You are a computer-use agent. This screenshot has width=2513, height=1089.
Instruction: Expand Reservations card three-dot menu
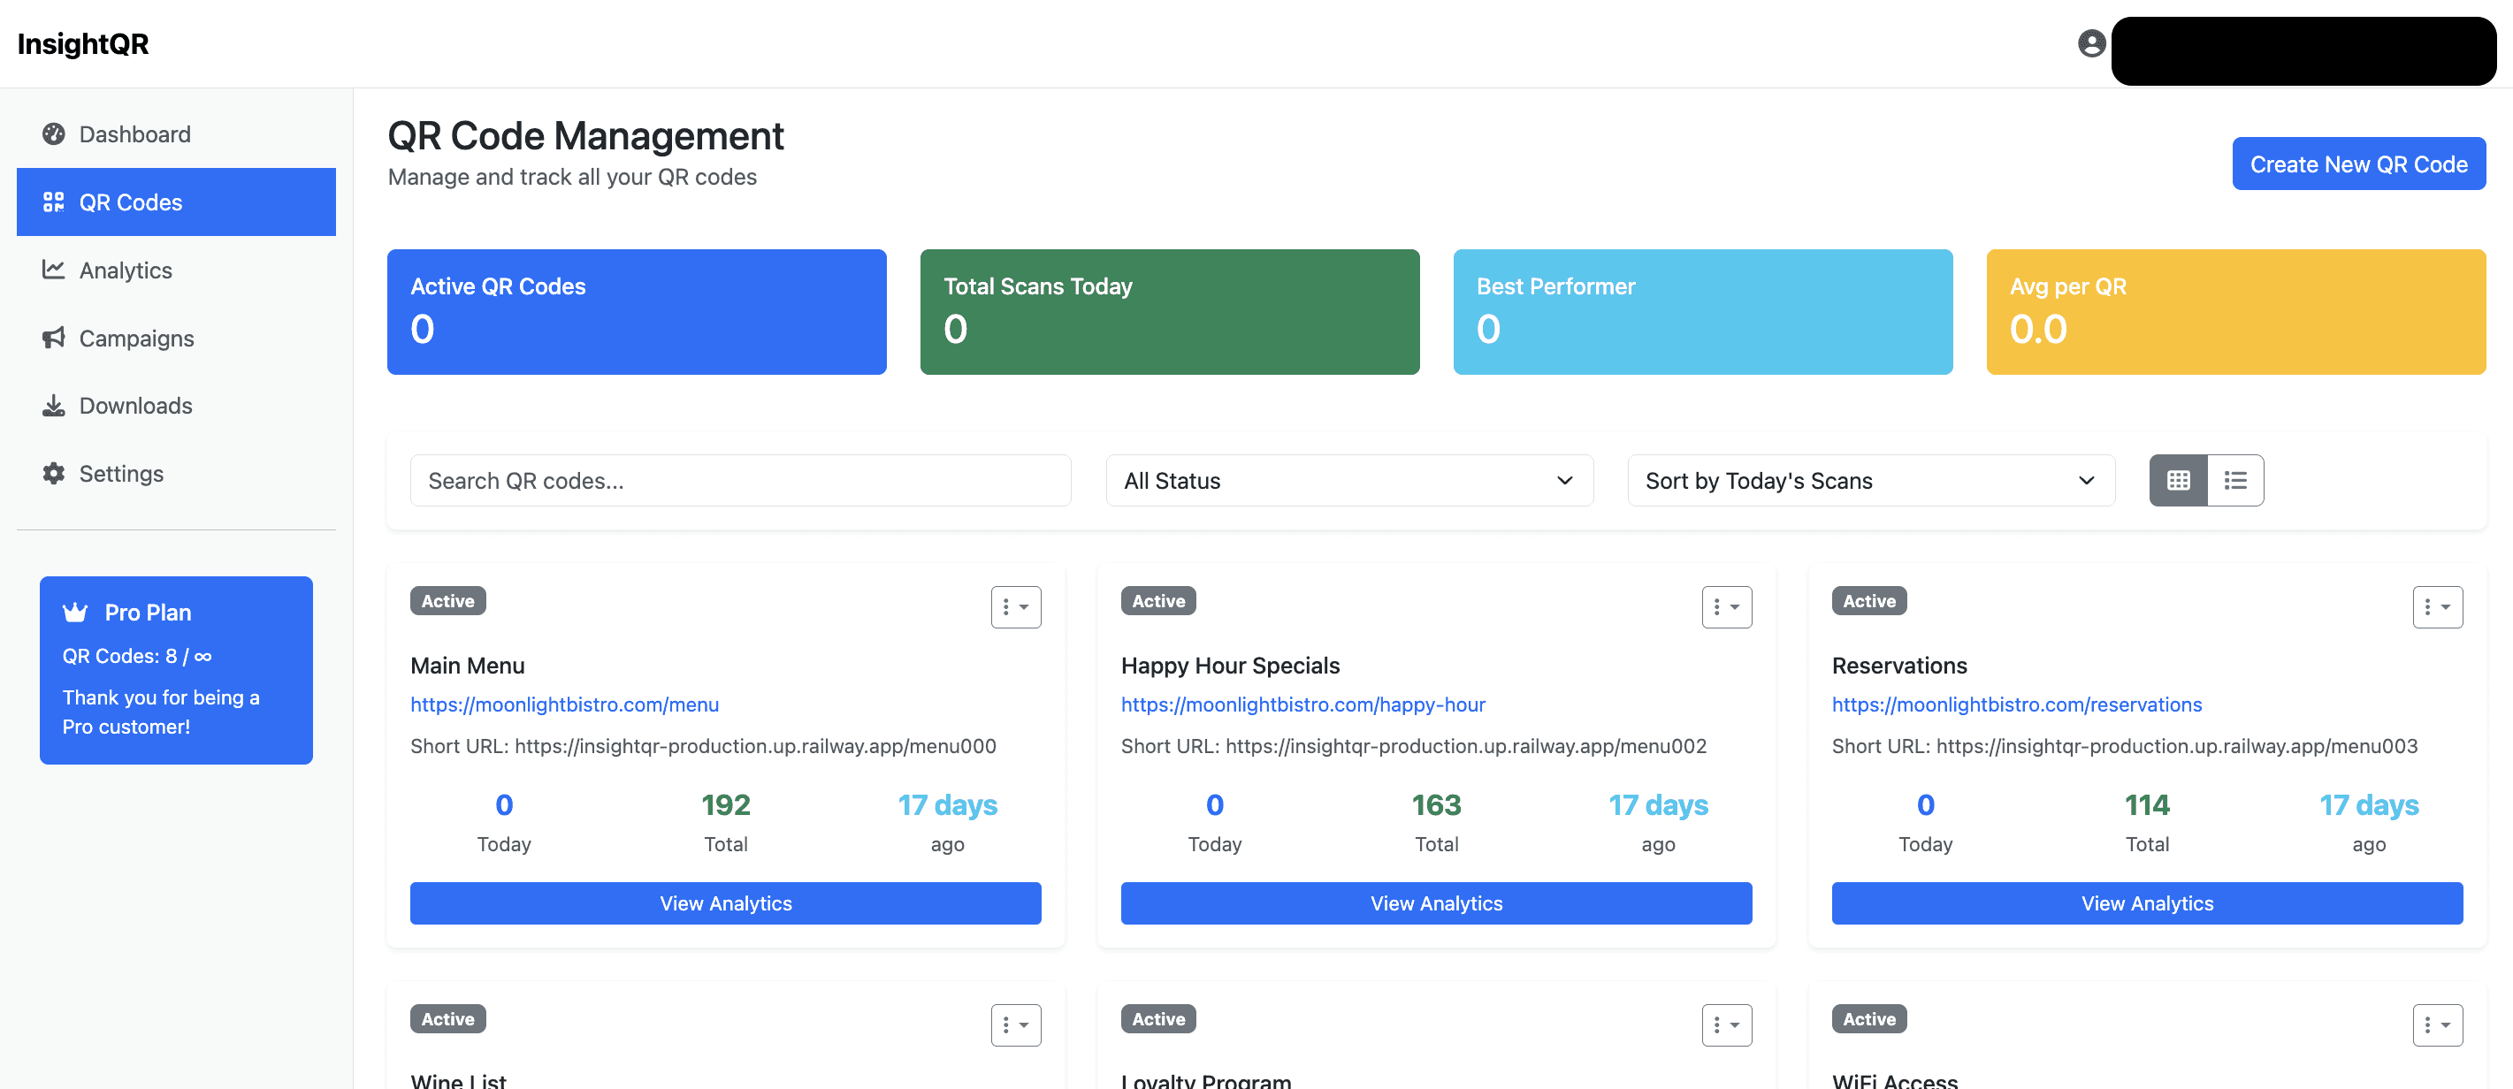point(2437,606)
